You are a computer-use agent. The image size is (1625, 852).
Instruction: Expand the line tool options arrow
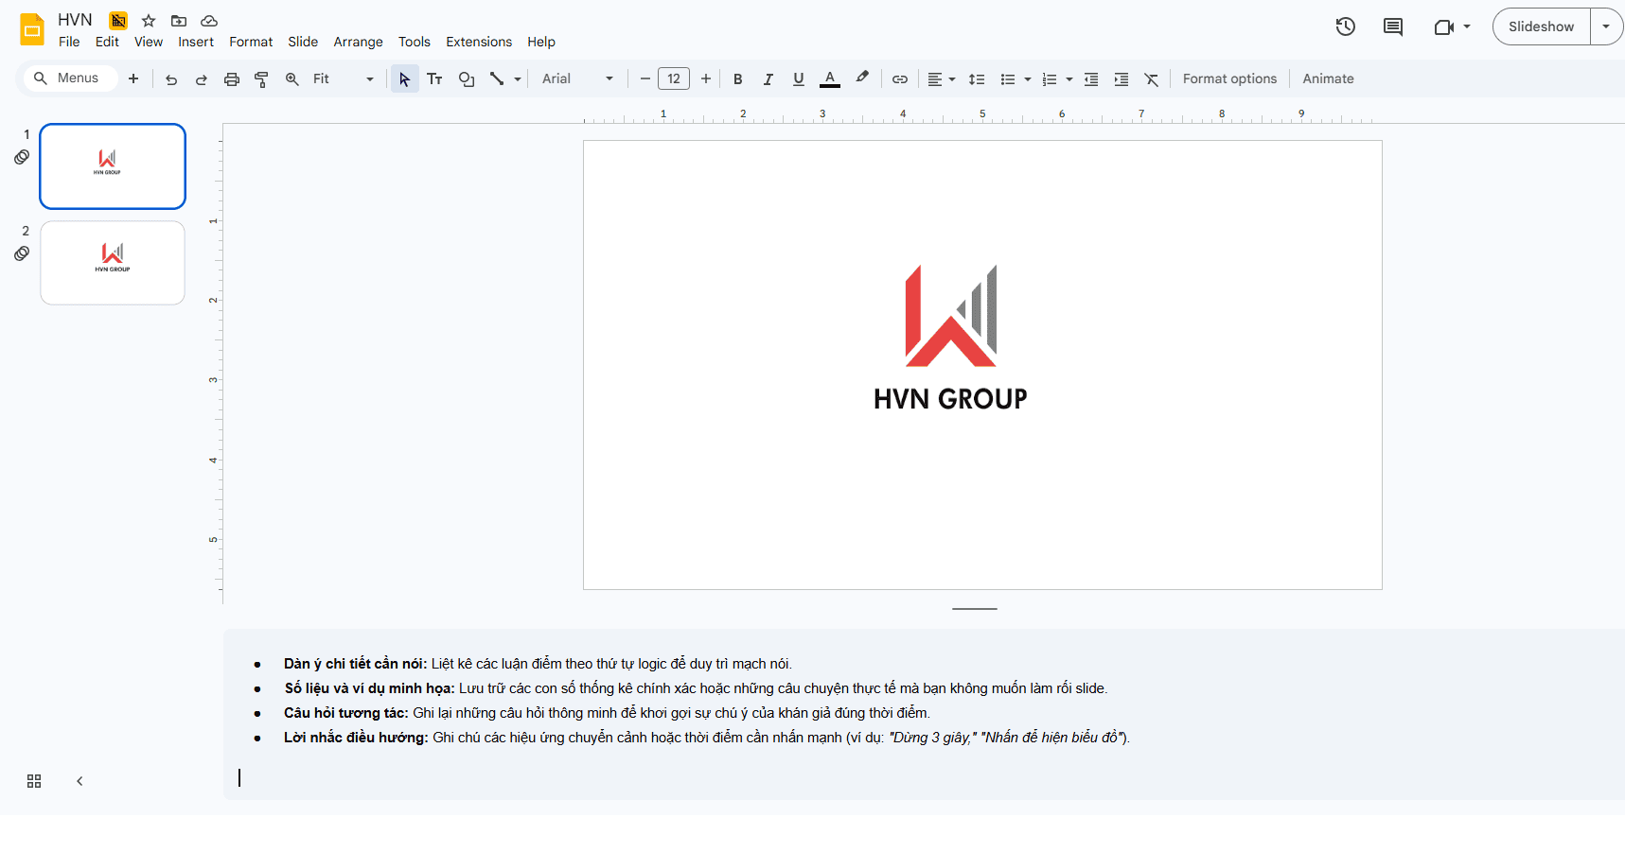[518, 79]
